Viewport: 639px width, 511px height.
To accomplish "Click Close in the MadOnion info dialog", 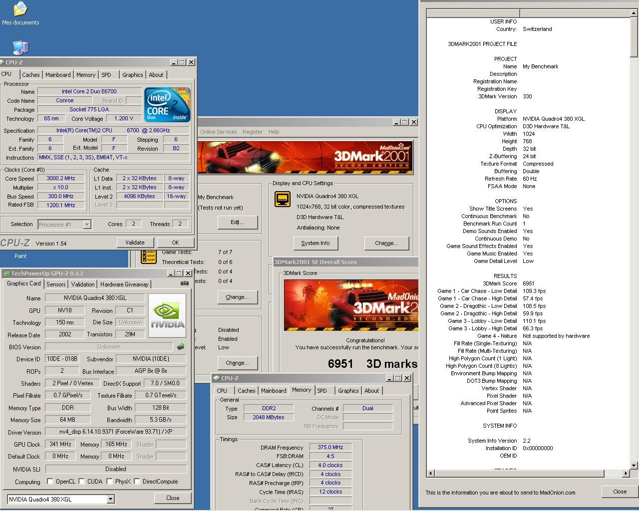I will pos(620,492).
